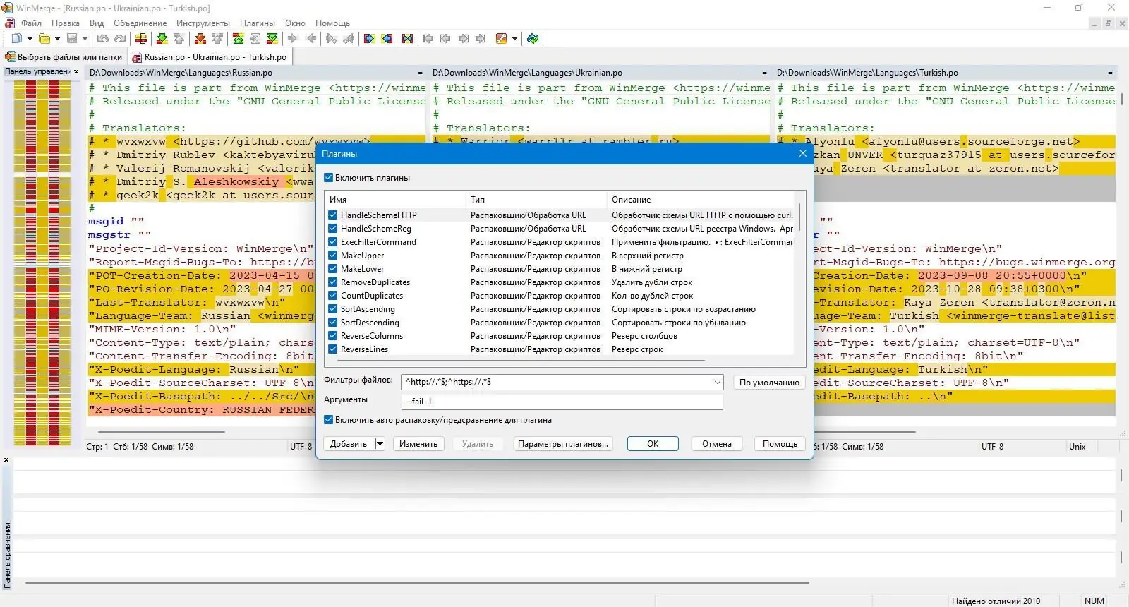The width and height of the screenshot is (1129, 607).
Task: Toggle 'Включить авто распаковку/предсравнение' checkbox
Action: [x=328, y=420]
